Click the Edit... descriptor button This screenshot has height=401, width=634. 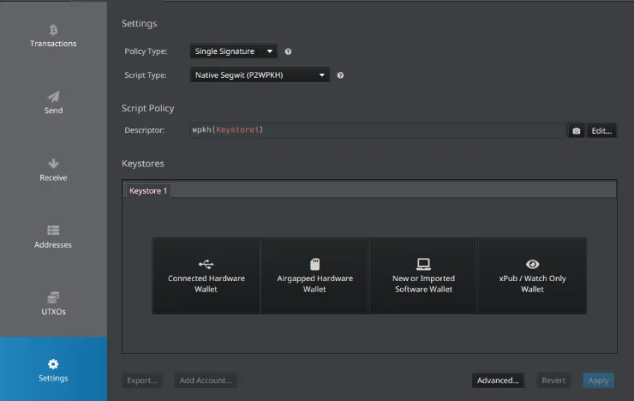coord(601,130)
